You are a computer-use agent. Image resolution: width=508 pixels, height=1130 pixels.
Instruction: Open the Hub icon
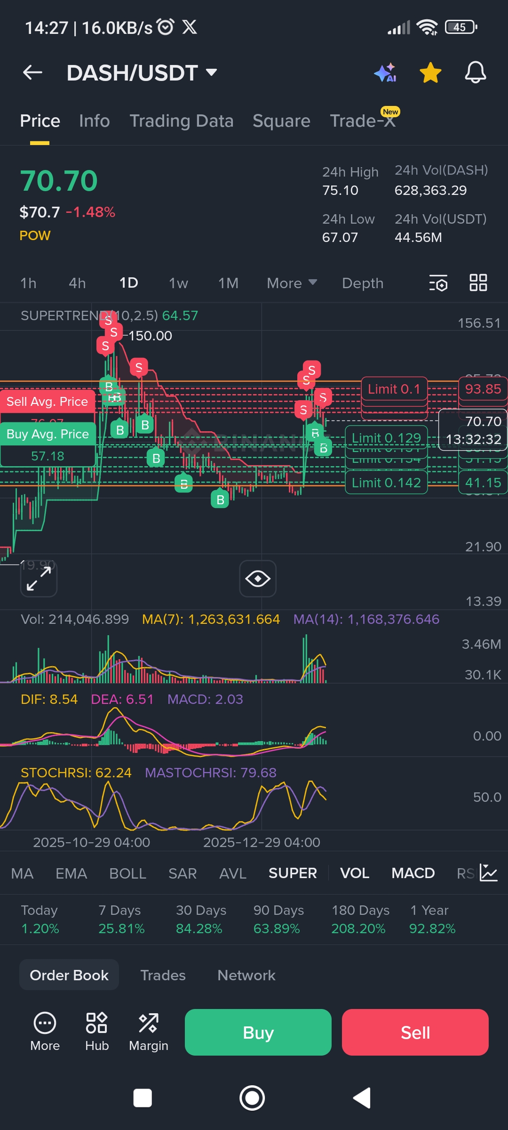[x=97, y=1032]
